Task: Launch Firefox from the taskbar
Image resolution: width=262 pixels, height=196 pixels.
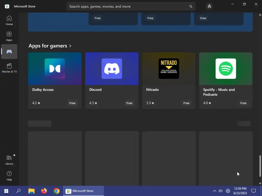Action: pyautogui.click(x=44, y=191)
